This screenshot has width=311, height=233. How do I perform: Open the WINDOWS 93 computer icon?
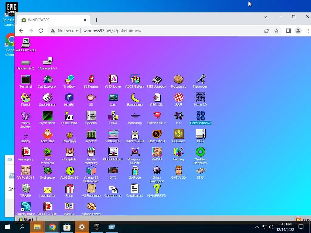pos(26,43)
